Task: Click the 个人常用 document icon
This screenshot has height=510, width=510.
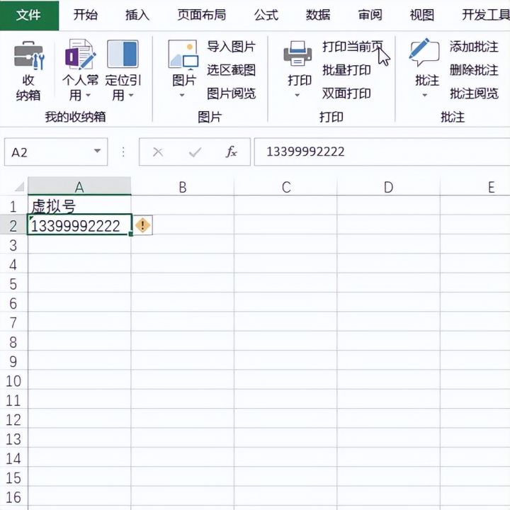Action: [80, 54]
